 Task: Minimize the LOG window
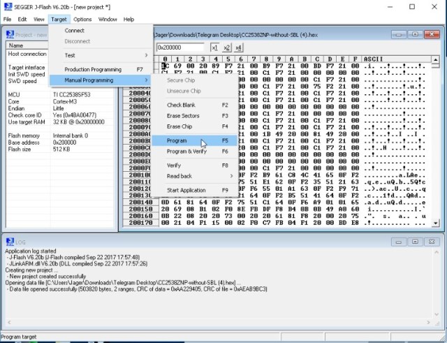point(399,242)
